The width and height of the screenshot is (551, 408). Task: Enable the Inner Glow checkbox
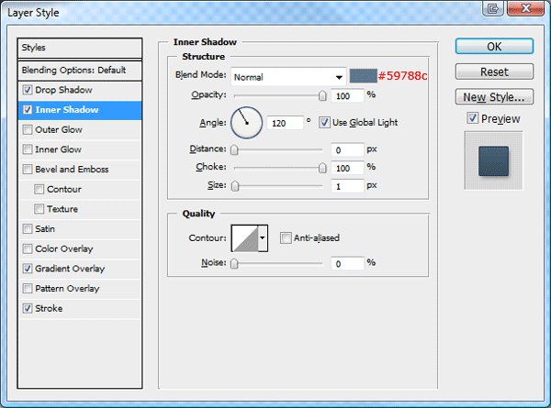[28, 149]
